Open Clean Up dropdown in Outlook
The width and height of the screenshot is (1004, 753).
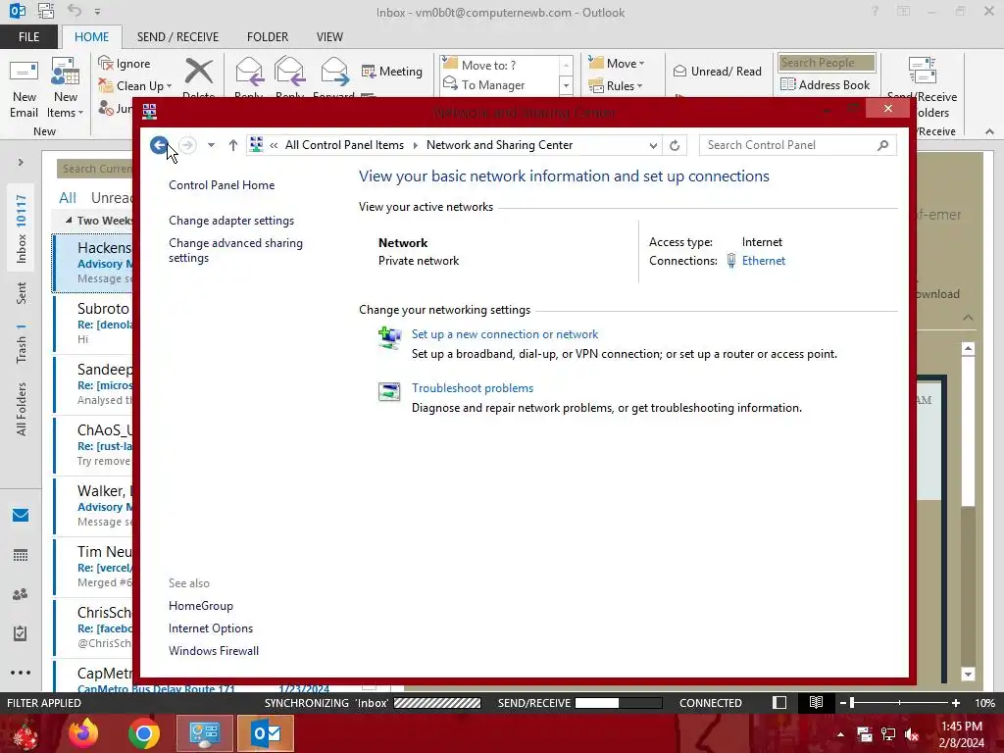point(134,86)
